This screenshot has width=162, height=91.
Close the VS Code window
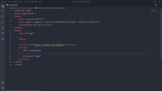pyautogui.click(x=159, y=2)
